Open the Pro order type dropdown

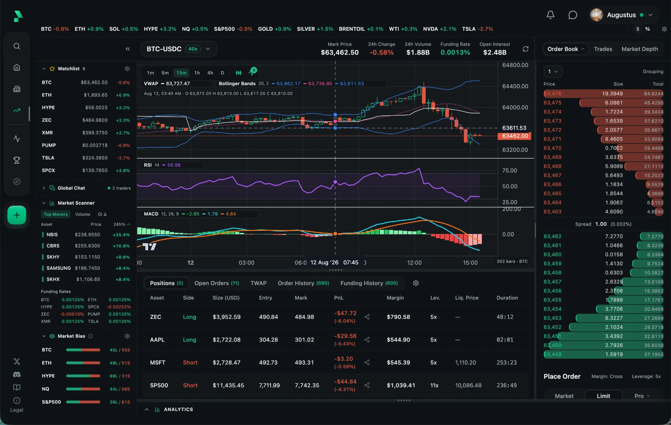(642, 396)
